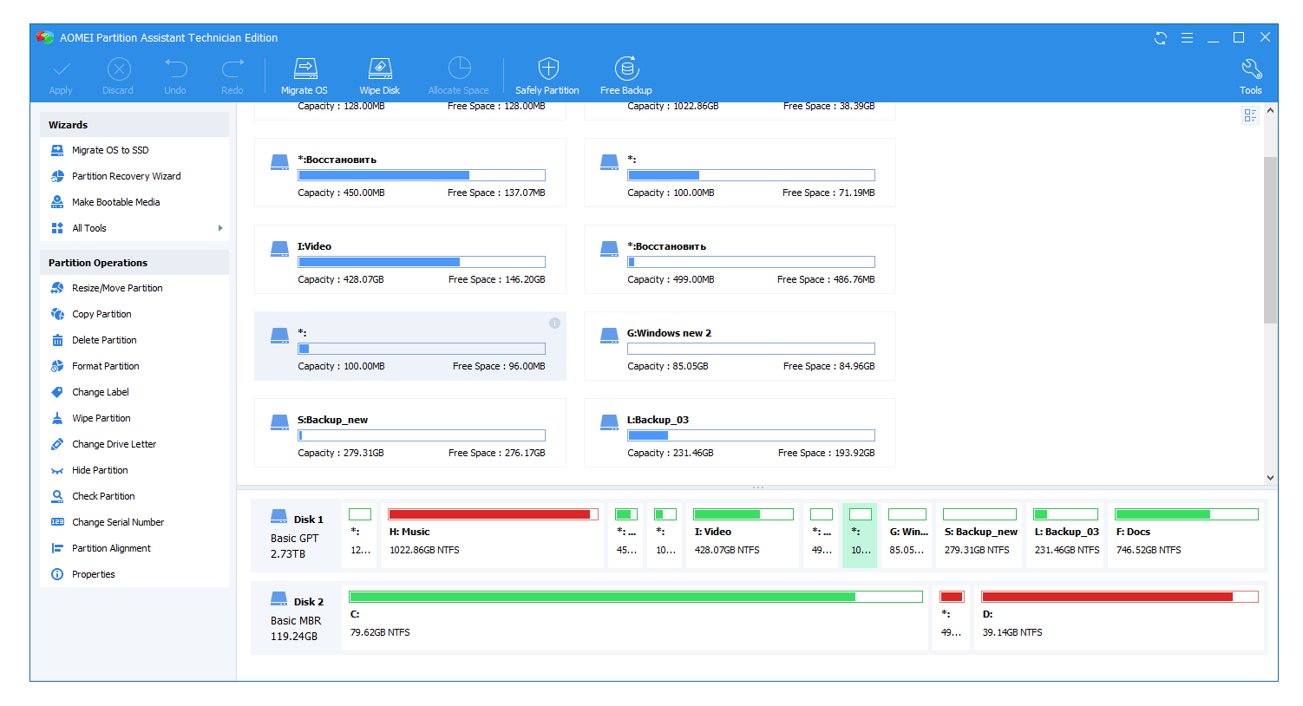Click the Wizards section header

(134, 125)
